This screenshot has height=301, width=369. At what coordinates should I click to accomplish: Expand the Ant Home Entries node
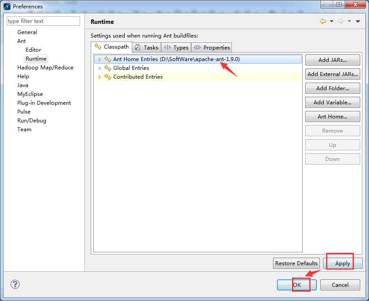(100, 59)
